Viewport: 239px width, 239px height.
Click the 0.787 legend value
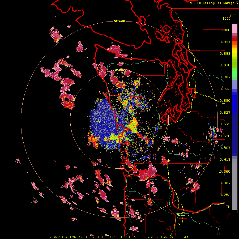click(x=225, y=77)
